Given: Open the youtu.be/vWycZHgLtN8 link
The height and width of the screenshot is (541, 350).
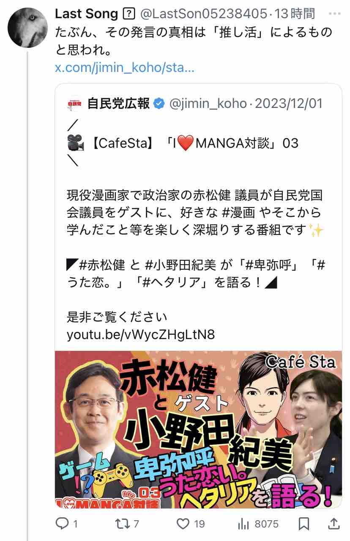Looking at the screenshot, I should click(x=141, y=335).
